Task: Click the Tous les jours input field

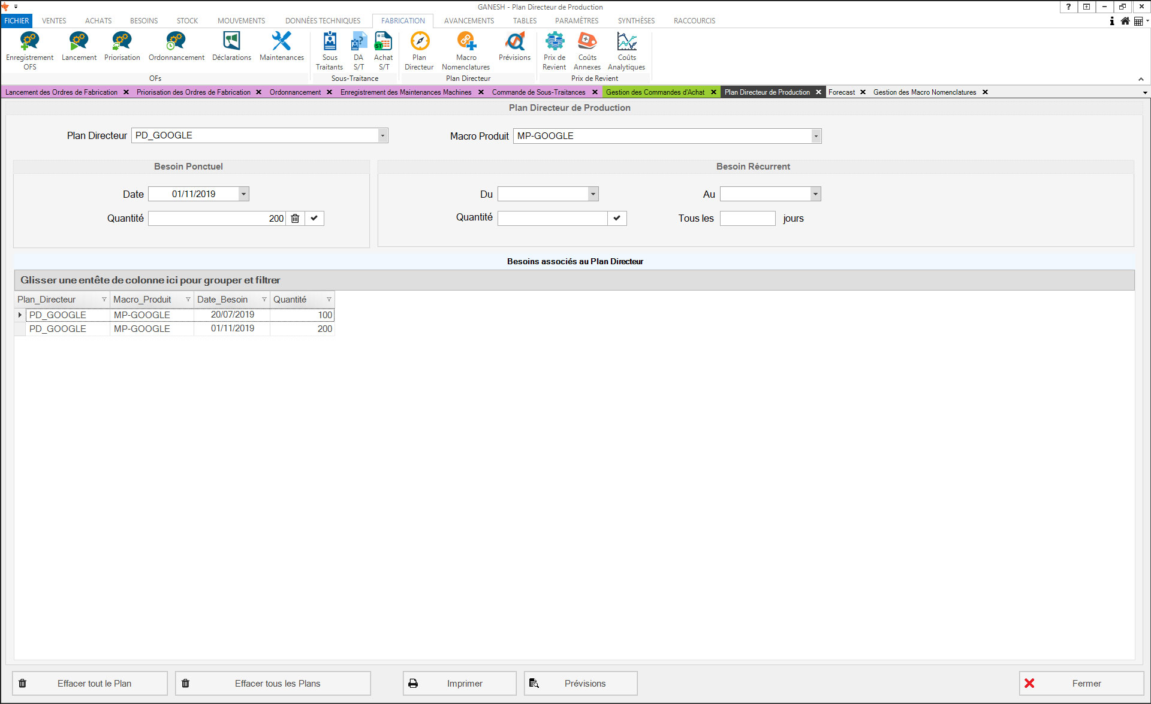Action: point(747,219)
